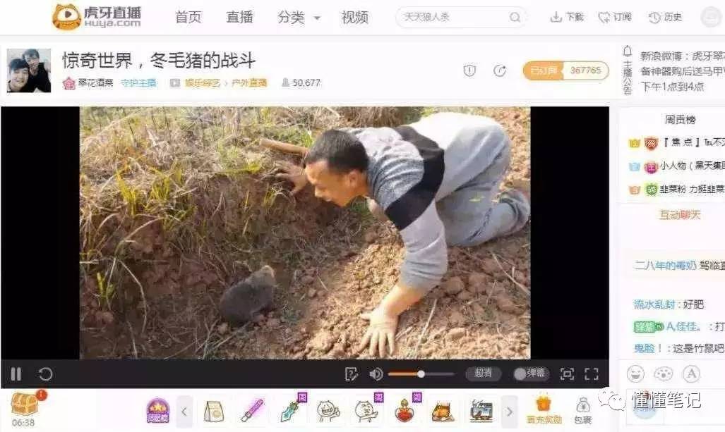This screenshot has width=725, height=432.
Task: Click the 下载 download link
Action: [567, 18]
